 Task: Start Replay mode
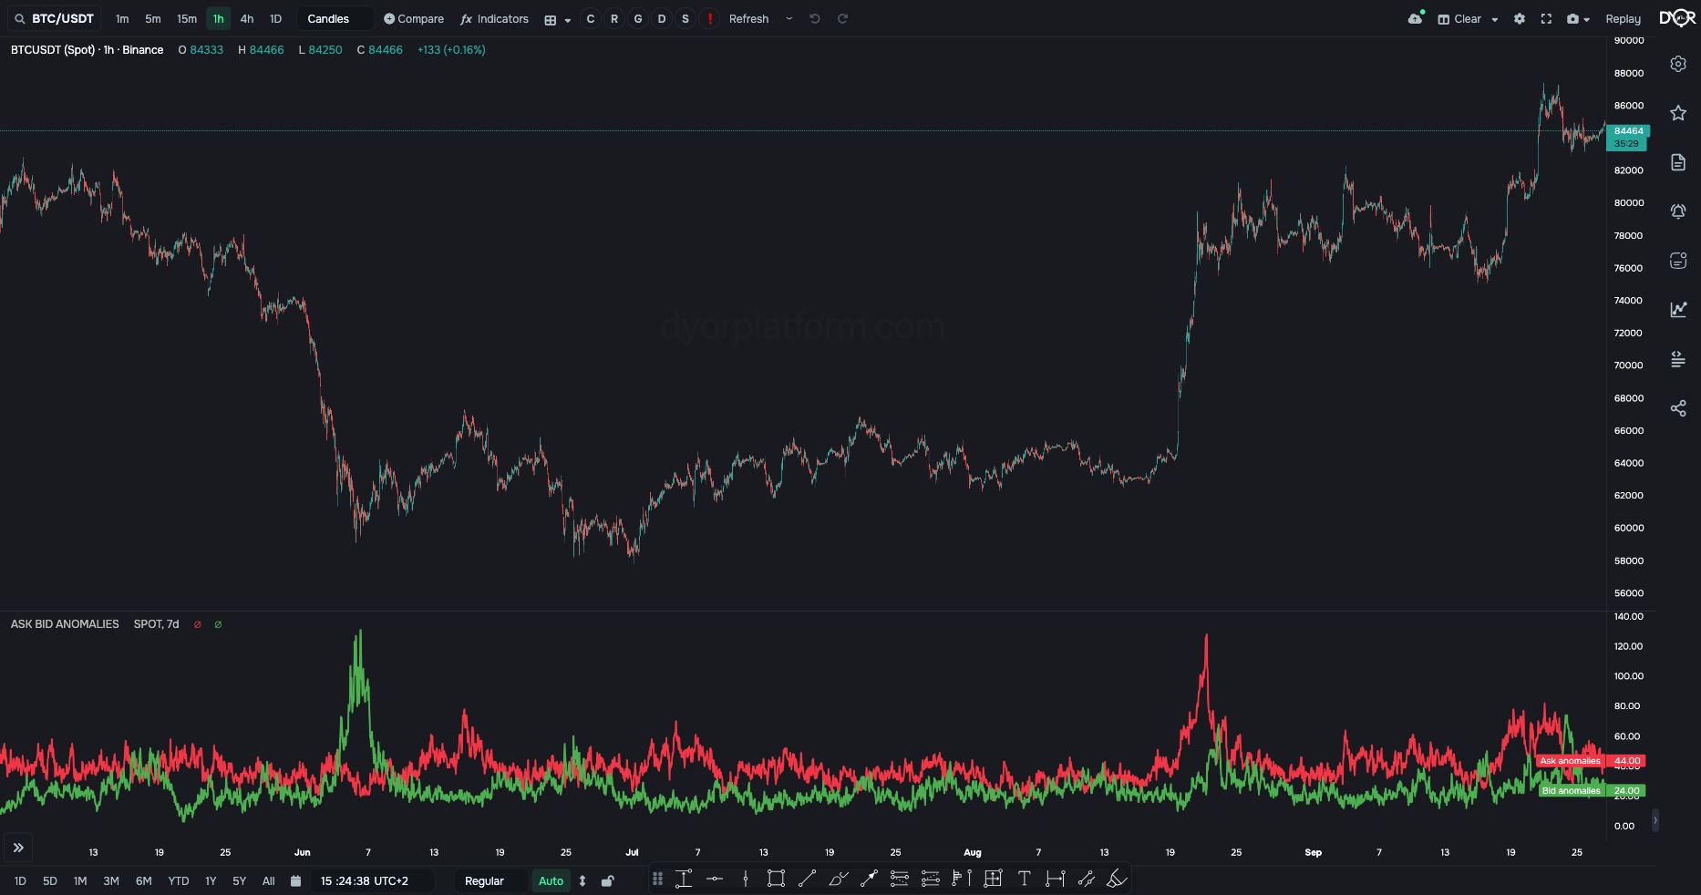click(x=1624, y=19)
